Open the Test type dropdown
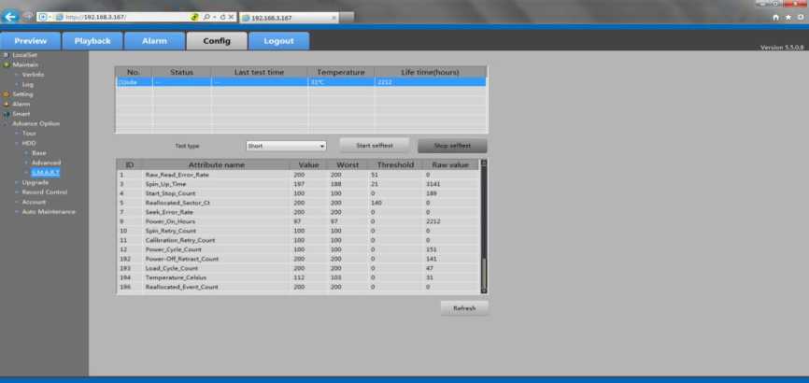 [286, 146]
